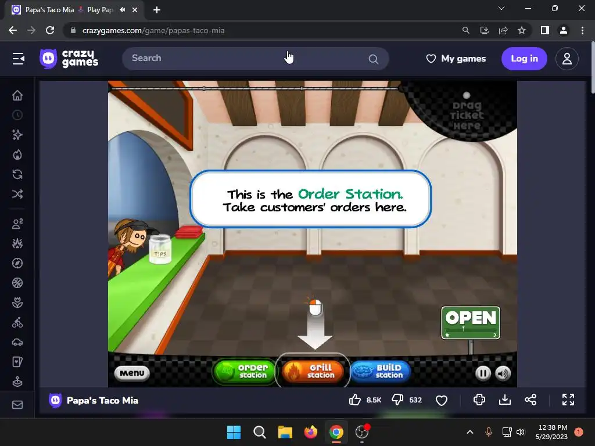The height and width of the screenshot is (446, 595).
Task: Click the address bar URL
Action: coord(153,30)
